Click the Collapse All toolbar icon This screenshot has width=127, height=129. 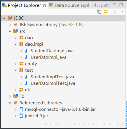coord(99,12)
